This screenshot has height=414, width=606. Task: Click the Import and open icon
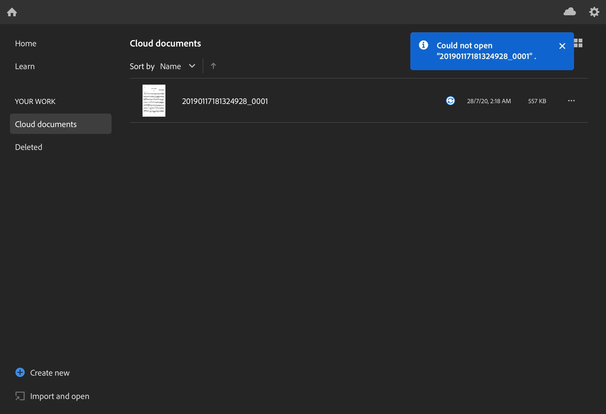click(20, 396)
